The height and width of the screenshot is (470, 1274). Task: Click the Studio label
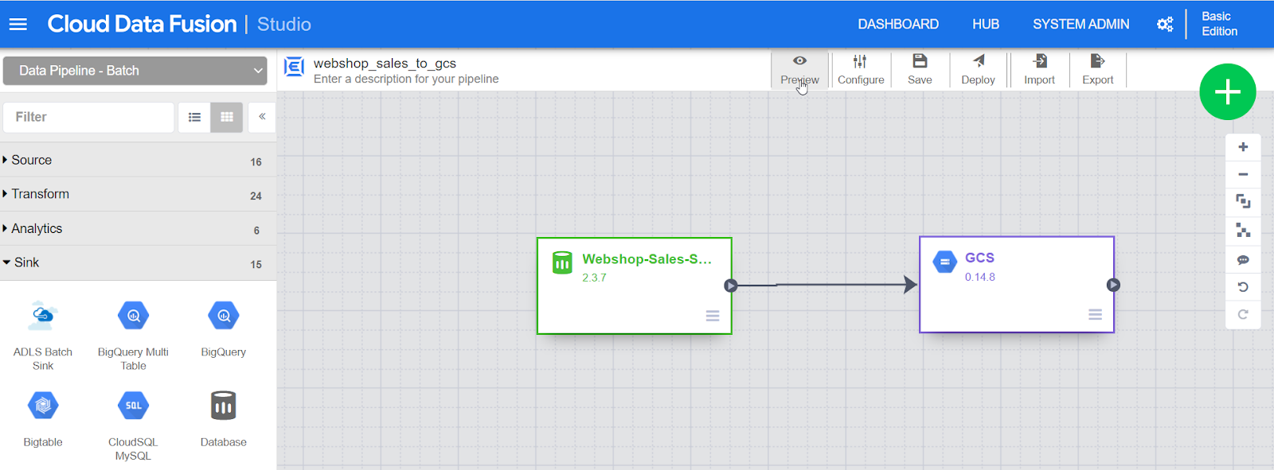point(284,25)
